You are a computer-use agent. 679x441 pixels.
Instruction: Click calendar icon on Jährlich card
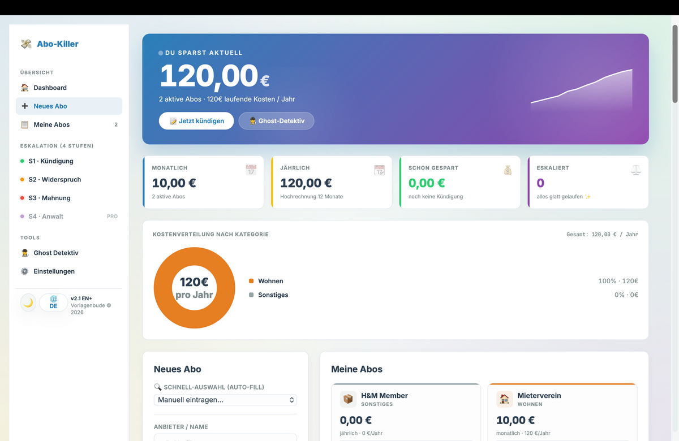click(x=380, y=170)
